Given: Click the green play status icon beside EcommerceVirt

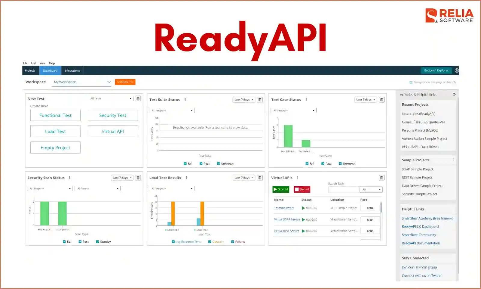Looking at the screenshot, I should (303, 208).
